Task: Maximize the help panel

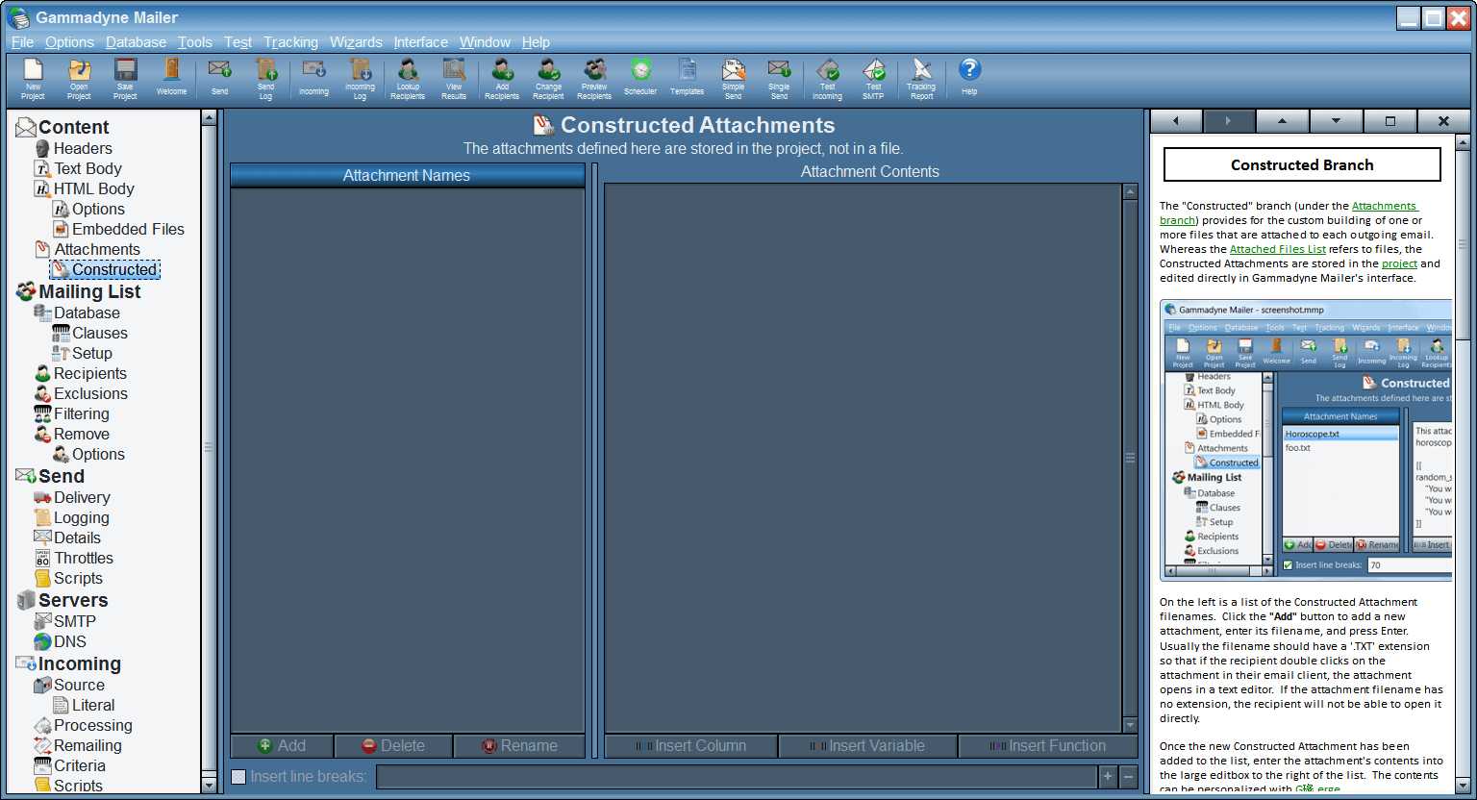Action: pos(1389,121)
